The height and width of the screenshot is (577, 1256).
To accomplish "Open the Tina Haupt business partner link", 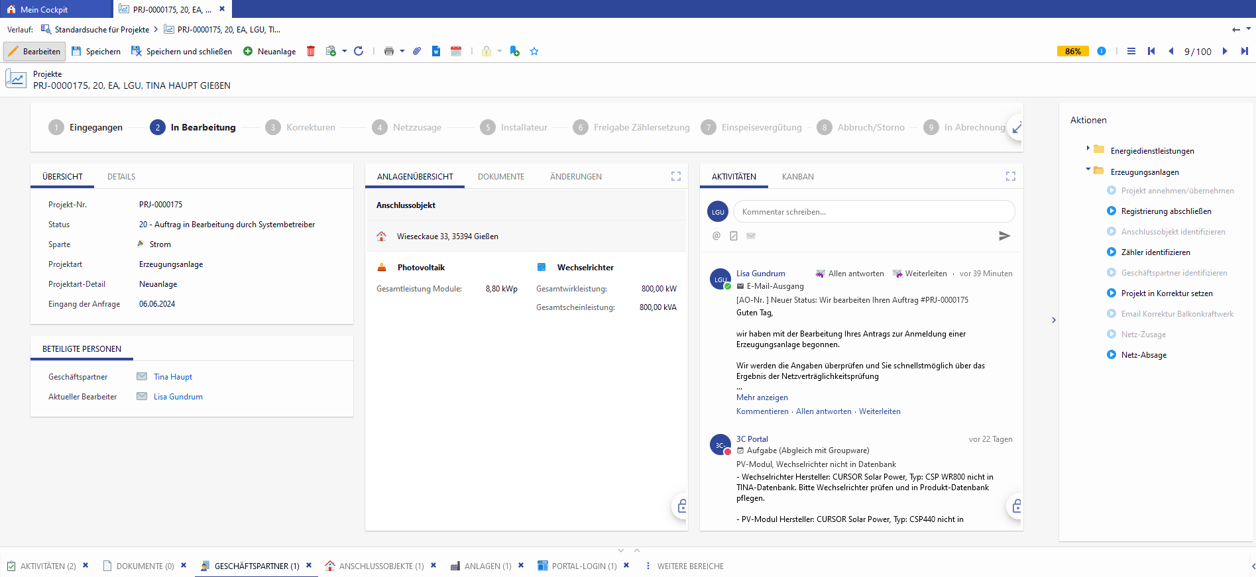I will pyautogui.click(x=173, y=377).
